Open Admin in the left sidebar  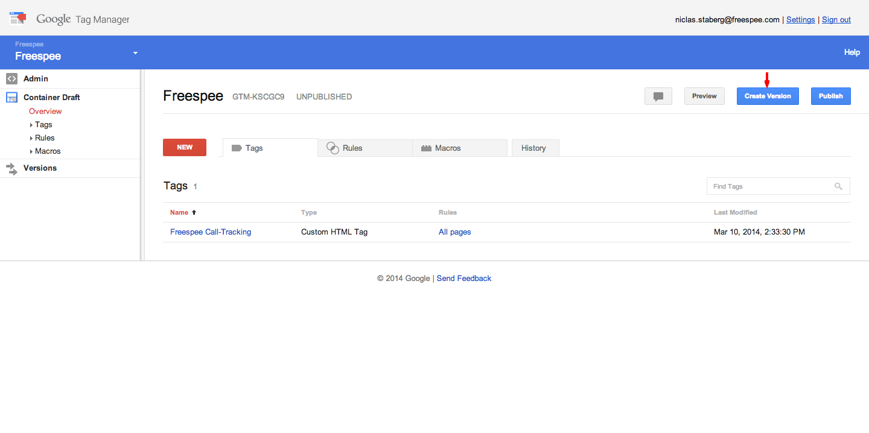pos(36,78)
